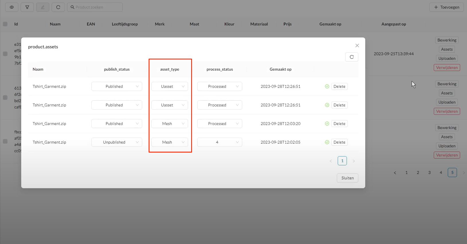Viewport: 467px width, 244px height.
Task: Click Uploaden in third product row
Action: coord(447,146)
